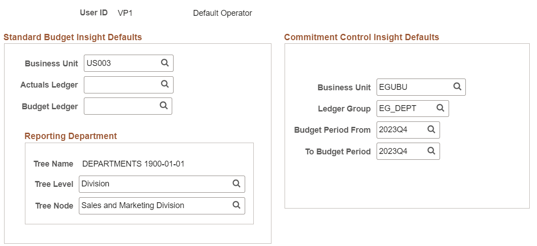
Task: Click the lookup icon for Standard Business Unit US003
Action: click(165, 63)
